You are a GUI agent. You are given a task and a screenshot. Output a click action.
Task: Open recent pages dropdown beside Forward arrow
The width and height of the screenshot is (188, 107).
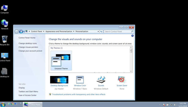point(24,32)
